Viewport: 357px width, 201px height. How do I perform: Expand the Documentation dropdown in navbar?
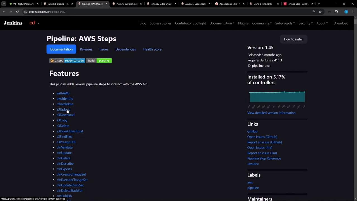pyautogui.click(x=222, y=23)
